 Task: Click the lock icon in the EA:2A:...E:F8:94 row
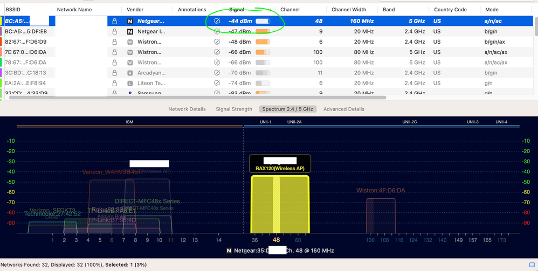pyautogui.click(x=115, y=83)
